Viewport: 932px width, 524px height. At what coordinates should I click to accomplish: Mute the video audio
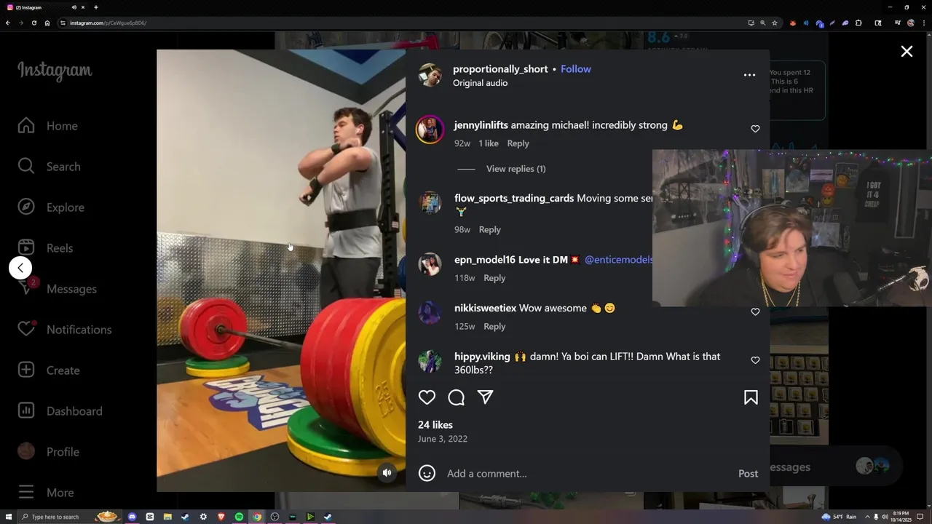coord(387,472)
